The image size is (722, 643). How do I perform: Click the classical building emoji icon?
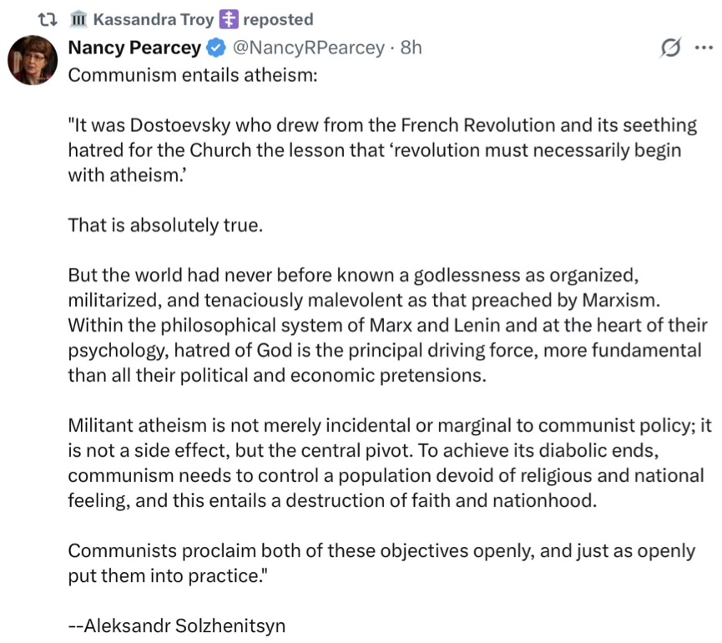click(x=78, y=19)
